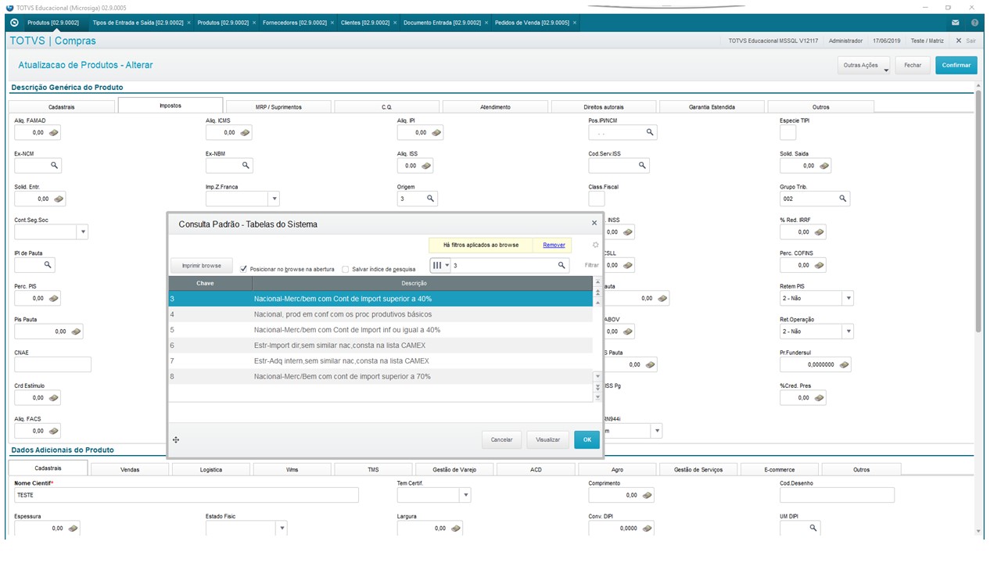Open lookup magnifier for Ex-NBM
The image size is (1001, 563).
click(x=245, y=166)
